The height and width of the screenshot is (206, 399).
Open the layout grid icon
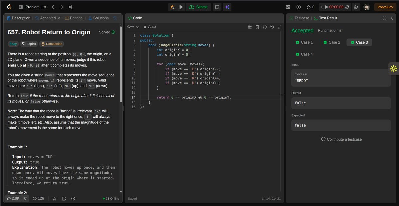click(288, 7)
